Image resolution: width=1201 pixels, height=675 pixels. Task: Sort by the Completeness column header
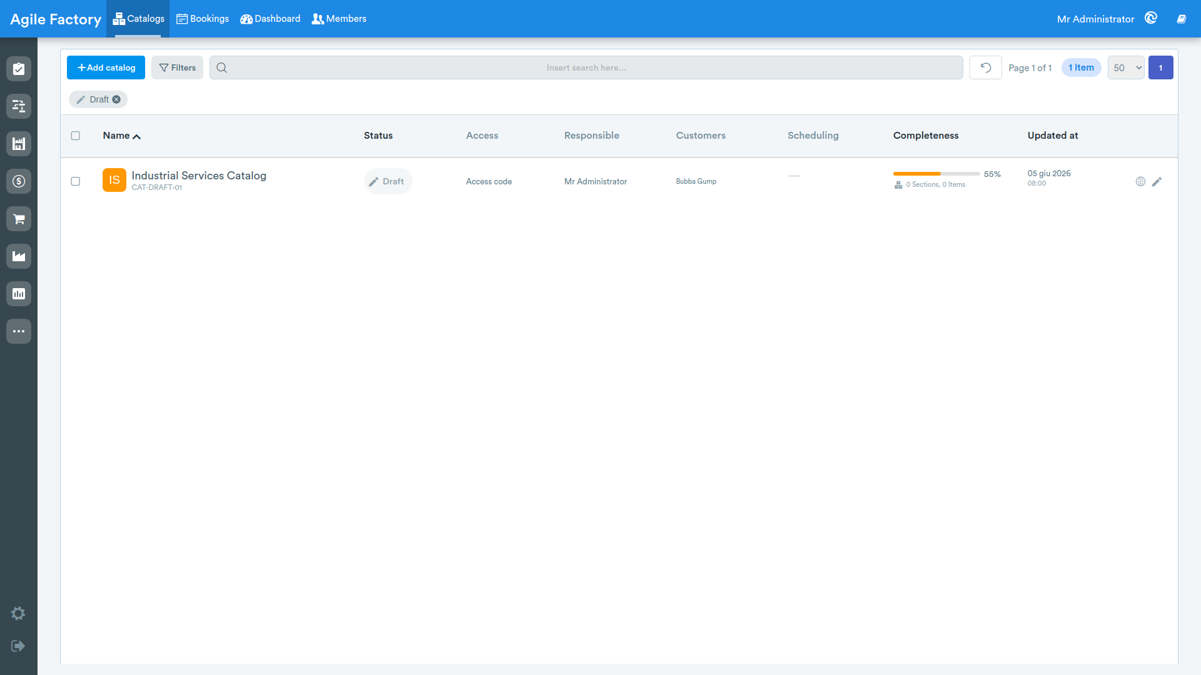click(x=926, y=136)
